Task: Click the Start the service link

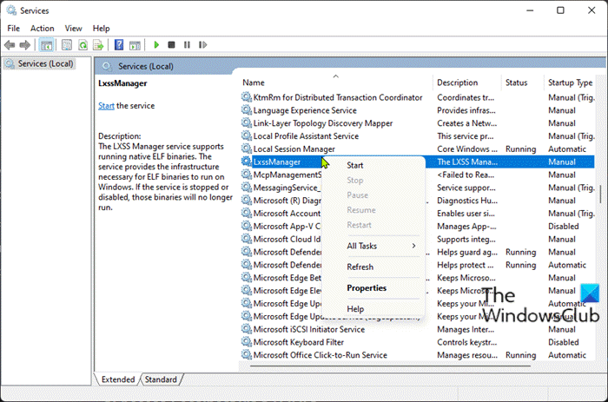Action: tap(106, 105)
